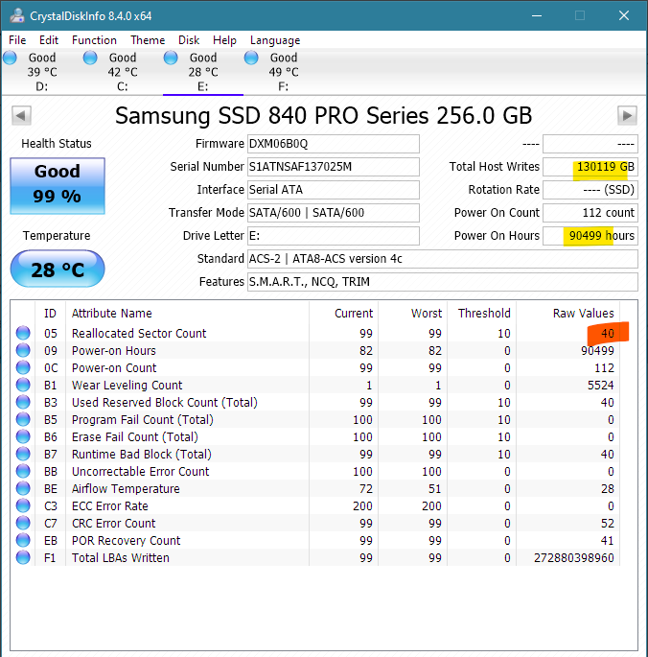Click status orb for Runtime Bad Block
Image resolution: width=648 pixels, height=657 pixels.
(x=23, y=454)
